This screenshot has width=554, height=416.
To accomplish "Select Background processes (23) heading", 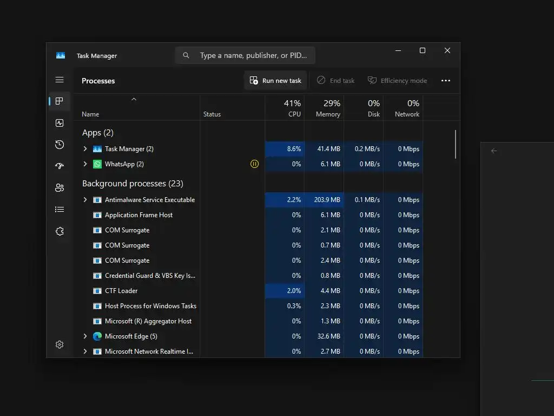I will (133, 184).
